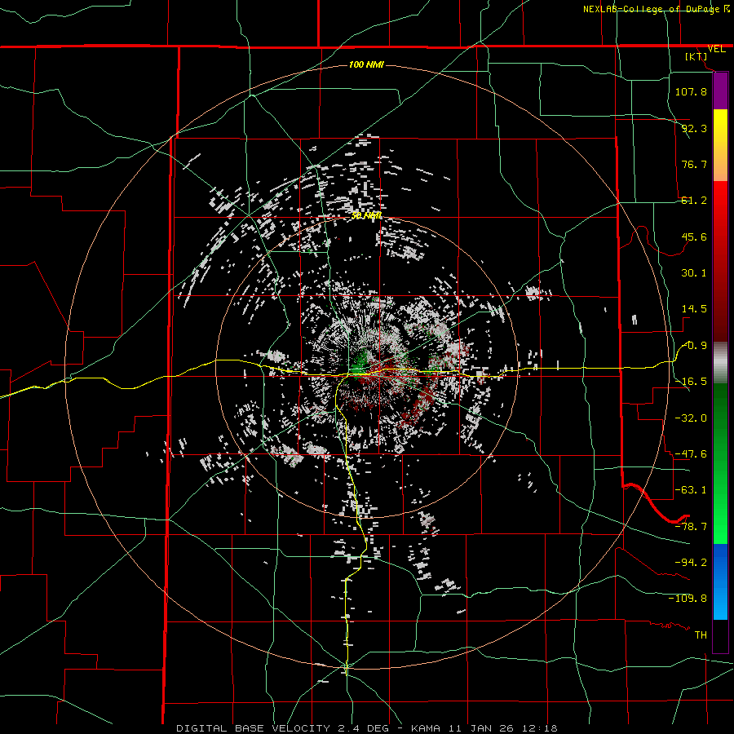Click the gray near-zero segment of the color bar
Image resolution: width=734 pixels, height=734 pixels.
(x=720, y=363)
